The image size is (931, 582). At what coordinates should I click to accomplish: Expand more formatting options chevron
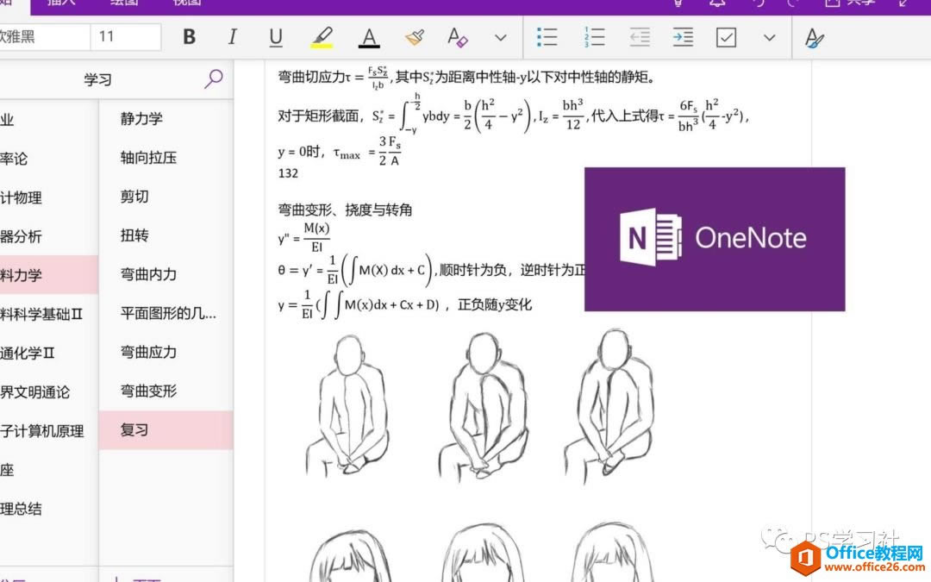(x=499, y=37)
